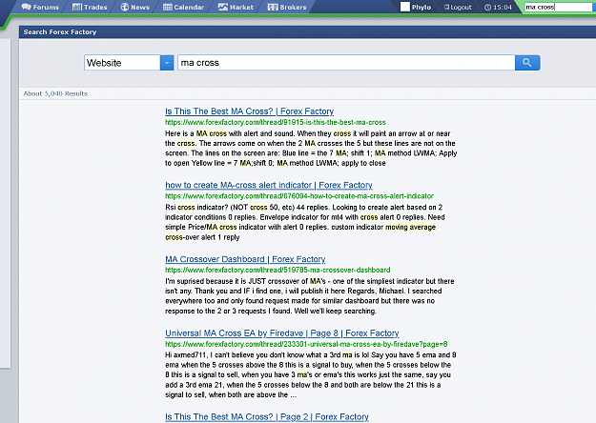596x423 pixels.
Task: Open the News tab
Action: tap(135, 8)
